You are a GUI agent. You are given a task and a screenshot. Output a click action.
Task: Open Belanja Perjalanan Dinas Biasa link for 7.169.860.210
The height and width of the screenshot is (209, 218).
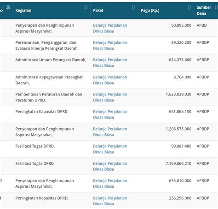click(x=110, y=166)
